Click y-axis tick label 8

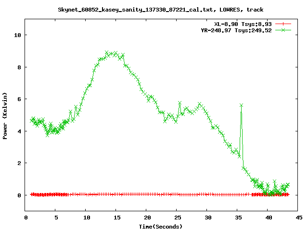coord(19,67)
